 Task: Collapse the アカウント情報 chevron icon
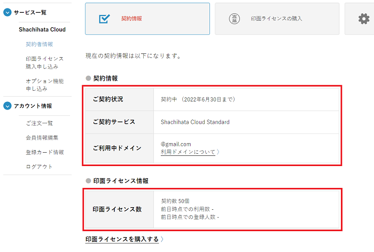7,106
